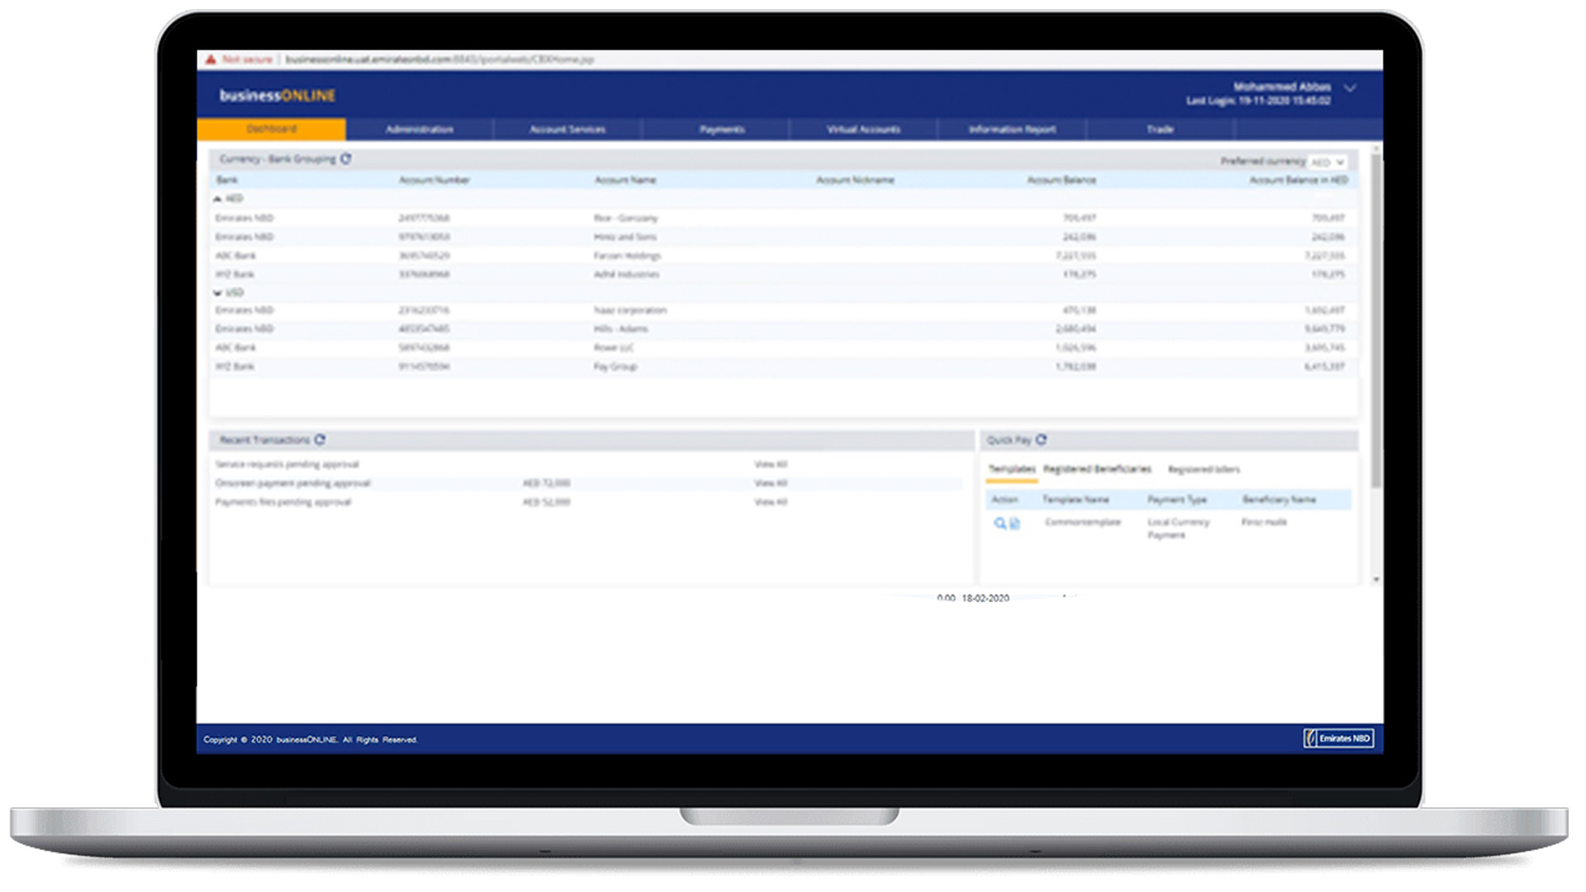Collapse the USD currency group
The width and height of the screenshot is (1586, 892).
(x=217, y=293)
